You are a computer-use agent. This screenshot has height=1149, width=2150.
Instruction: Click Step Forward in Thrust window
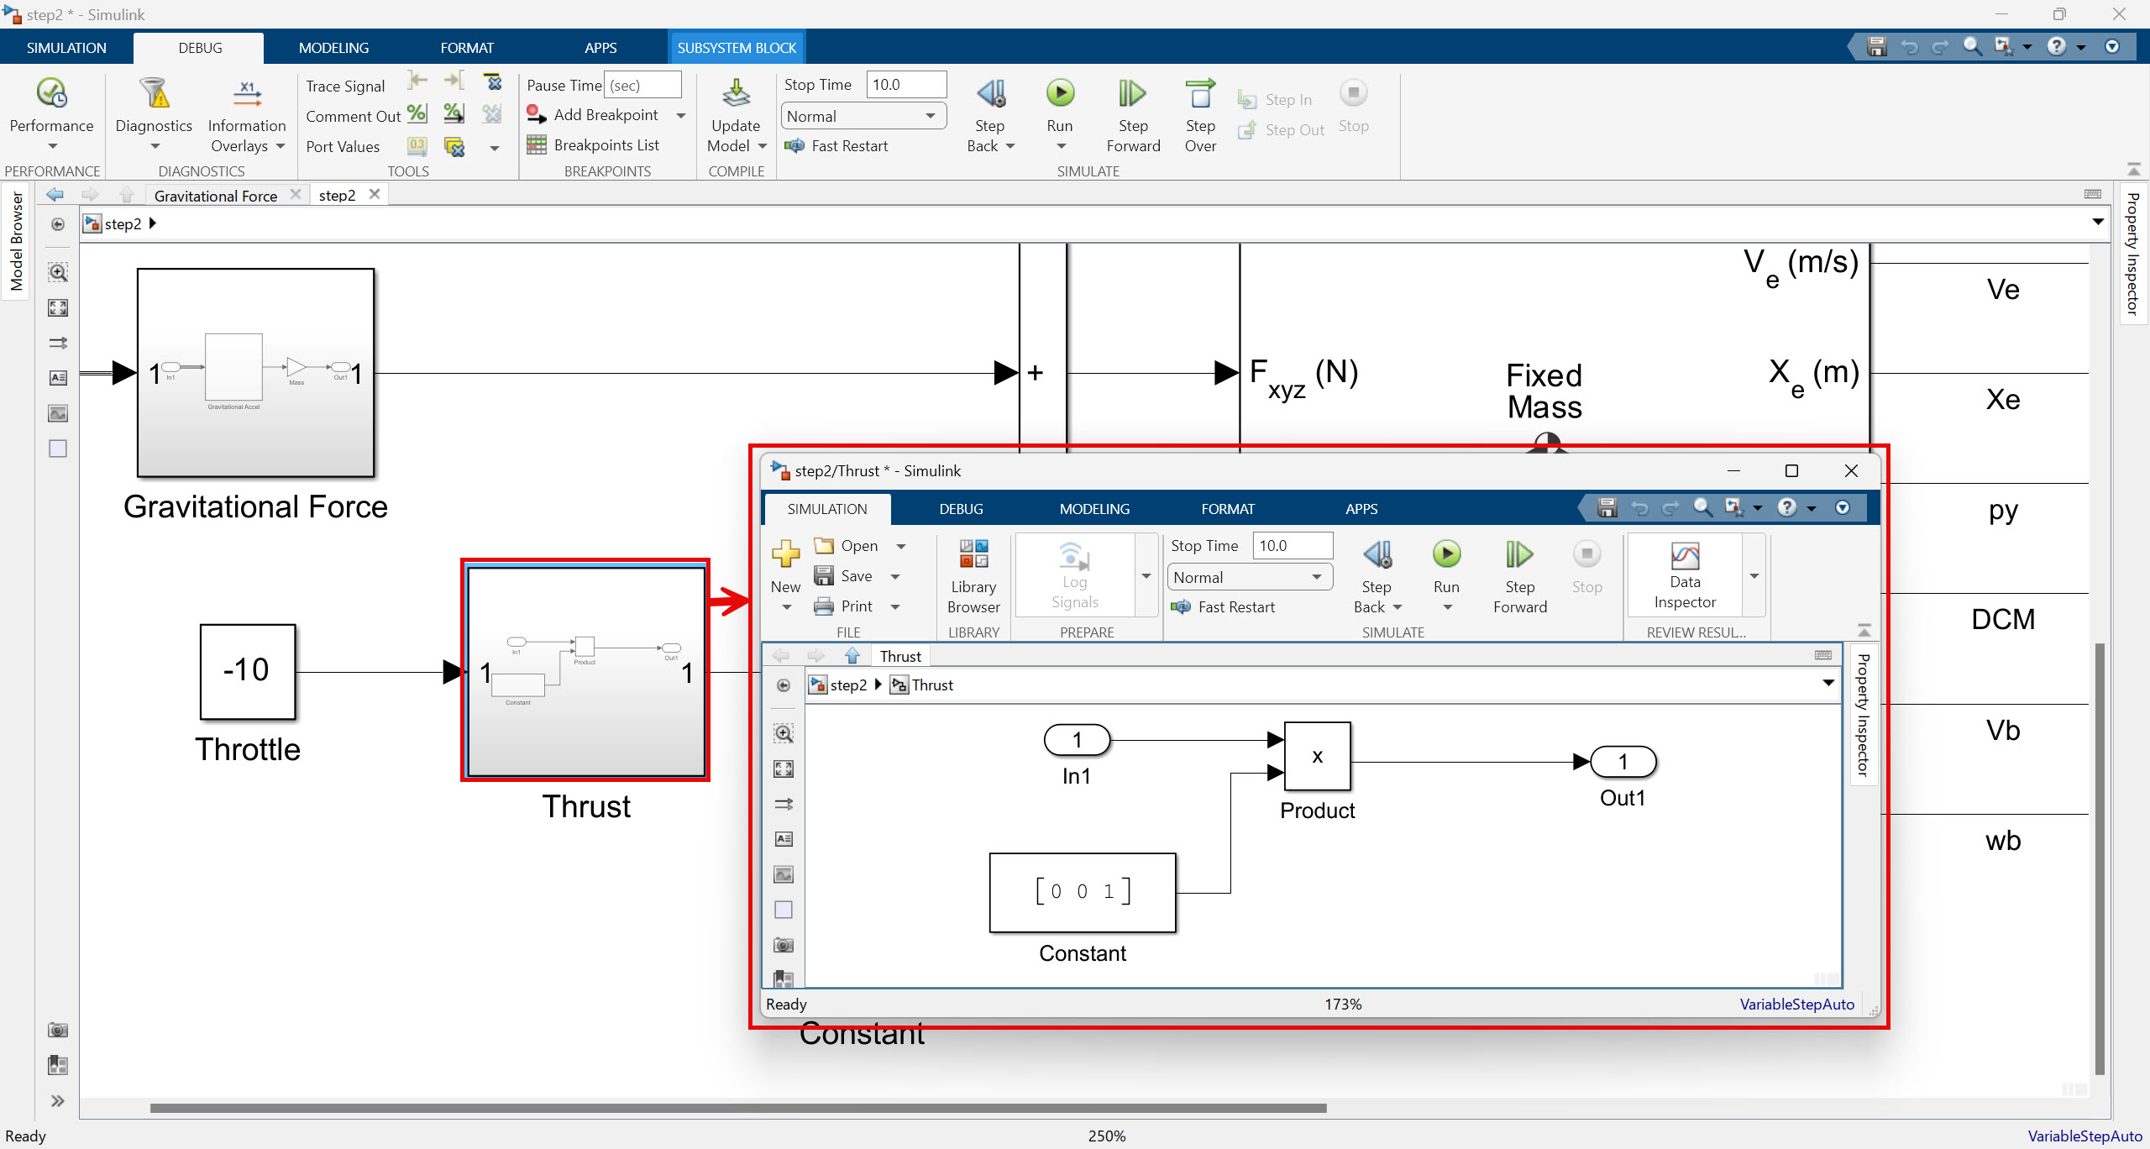1519,576
